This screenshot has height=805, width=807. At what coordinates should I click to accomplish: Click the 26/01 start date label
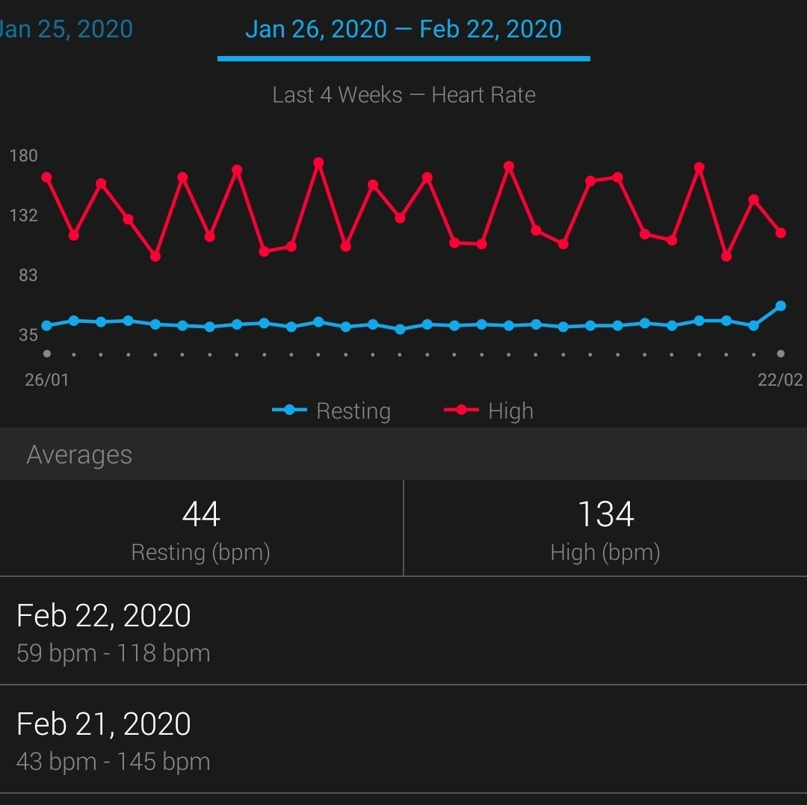point(46,380)
